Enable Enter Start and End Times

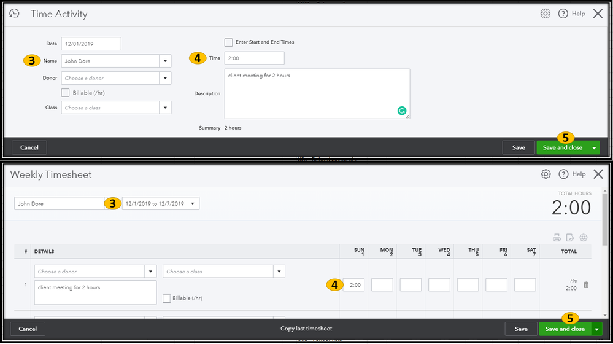[228, 42]
